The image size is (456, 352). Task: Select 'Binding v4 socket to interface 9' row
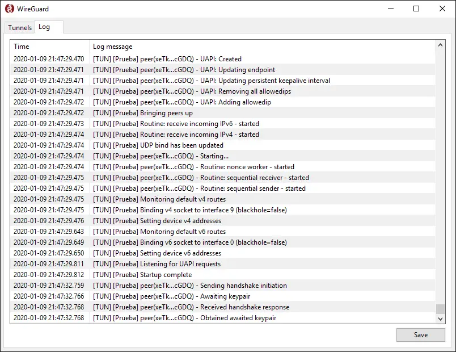coord(223,209)
